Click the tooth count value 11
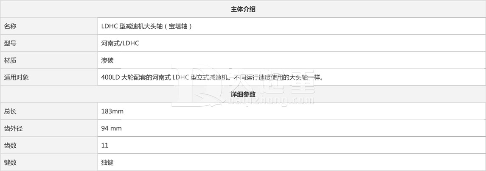486x171 pixels. (x=105, y=145)
